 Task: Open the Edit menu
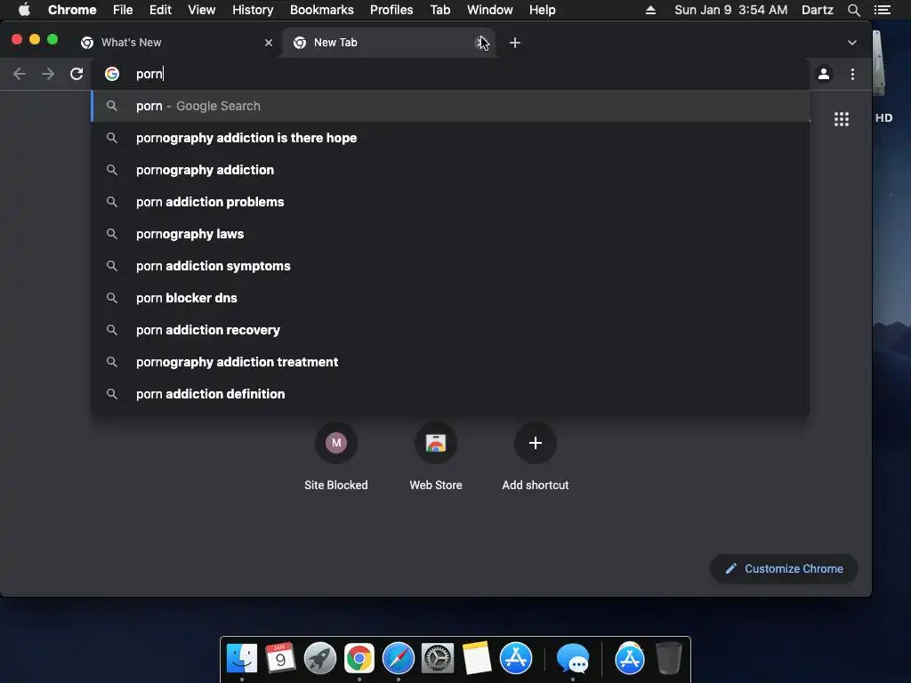pyautogui.click(x=160, y=10)
